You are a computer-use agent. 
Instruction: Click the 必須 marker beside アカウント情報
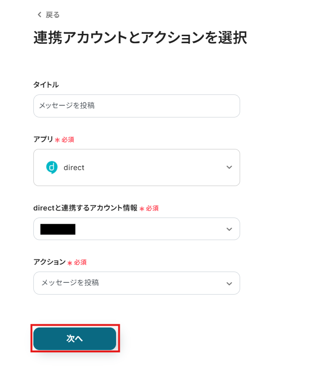[152, 208]
